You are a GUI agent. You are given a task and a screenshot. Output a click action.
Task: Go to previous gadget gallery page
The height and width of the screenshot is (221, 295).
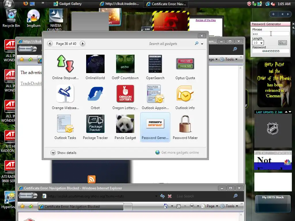point(50,44)
